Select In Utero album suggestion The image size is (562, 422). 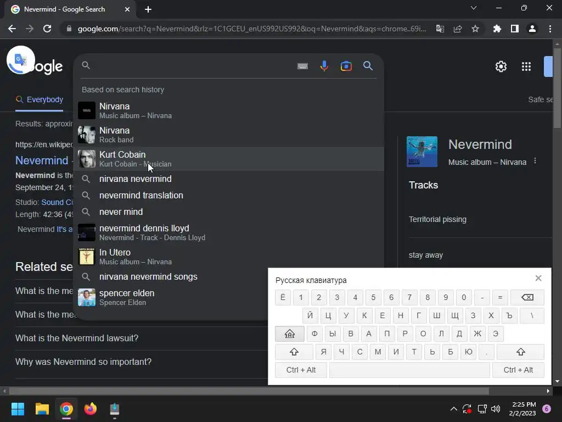tap(229, 257)
